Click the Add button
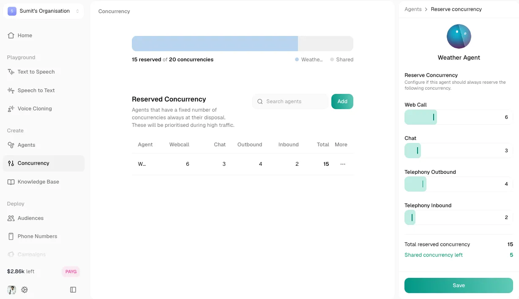Viewport: 519px width, 299px height. click(x=342, y=101)
